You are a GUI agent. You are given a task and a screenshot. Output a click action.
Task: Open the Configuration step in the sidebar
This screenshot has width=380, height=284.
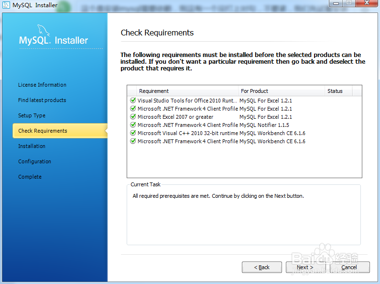coord(35,161)
